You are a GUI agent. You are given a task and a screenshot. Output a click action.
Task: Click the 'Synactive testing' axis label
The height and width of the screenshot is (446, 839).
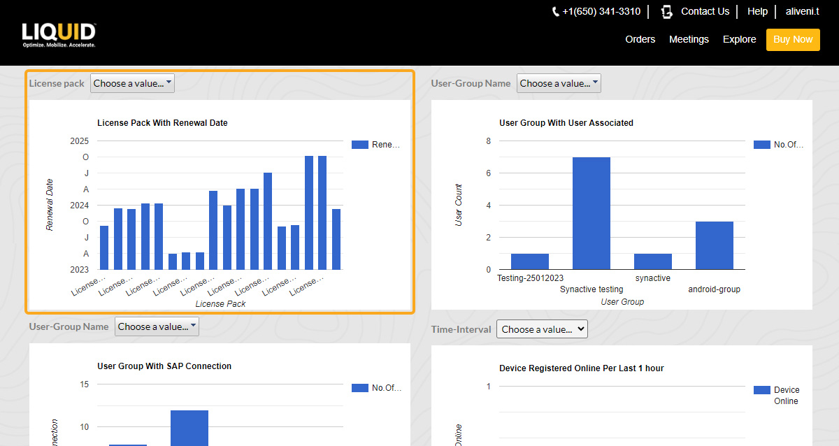pyautogui.click(x=591, y=289)
